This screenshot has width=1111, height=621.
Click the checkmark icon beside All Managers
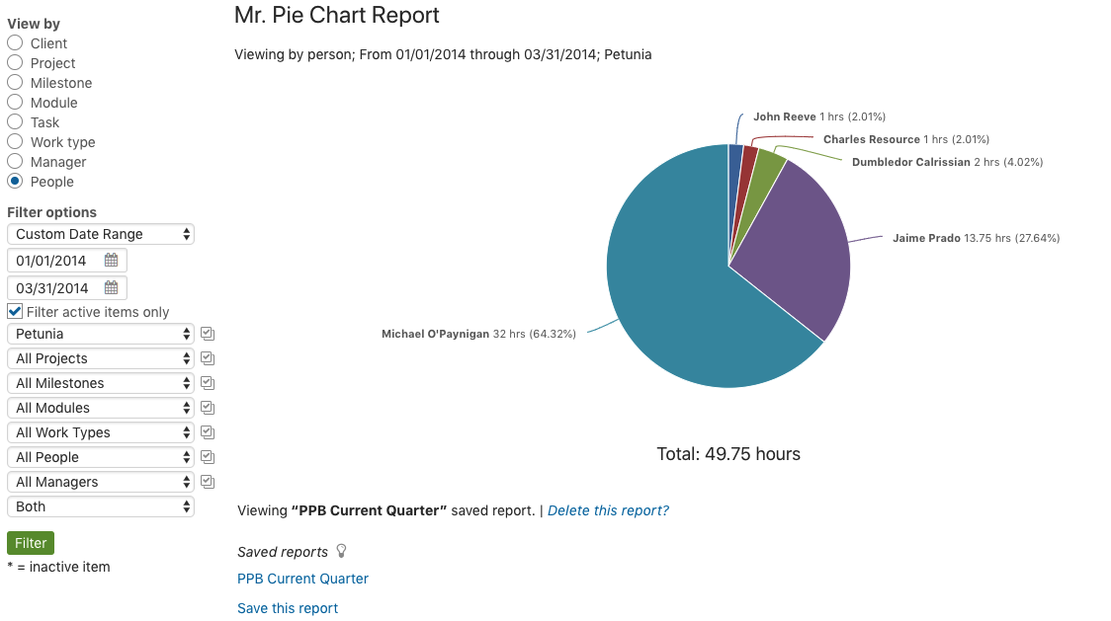pos(207,482)
